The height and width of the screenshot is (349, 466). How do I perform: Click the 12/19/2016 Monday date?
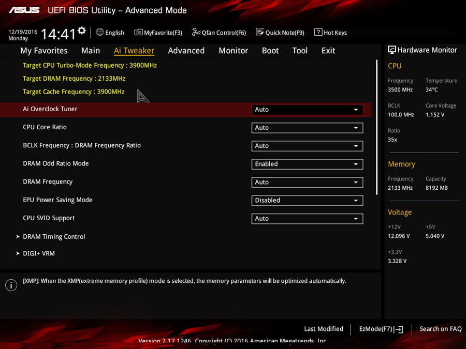[23, 35]
